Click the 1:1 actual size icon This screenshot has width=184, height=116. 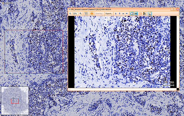coord(86,14)
